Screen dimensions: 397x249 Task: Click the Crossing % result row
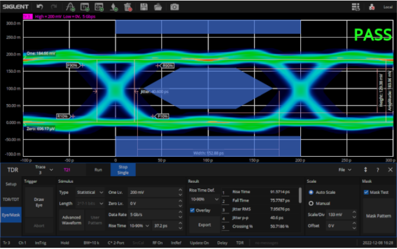(x=259, y=227)
